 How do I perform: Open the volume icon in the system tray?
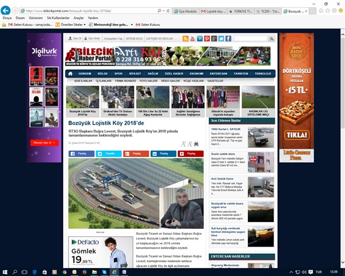pos(304,272)
